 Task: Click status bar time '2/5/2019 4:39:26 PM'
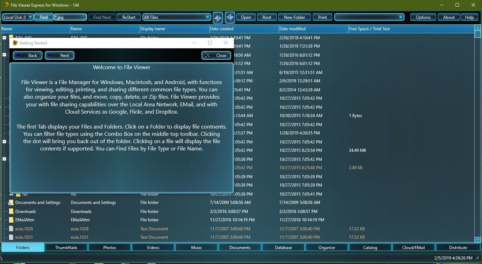point(454,258)
